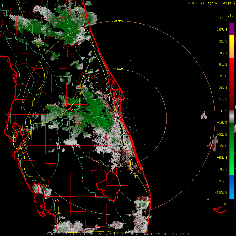Screen dimensions: 236x236
Task: Click the -94.2 legend value
Action: [x=222, y=181]
